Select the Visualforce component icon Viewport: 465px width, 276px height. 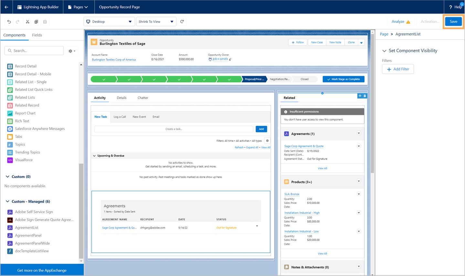pyautogui.click(x=10, y=160)
